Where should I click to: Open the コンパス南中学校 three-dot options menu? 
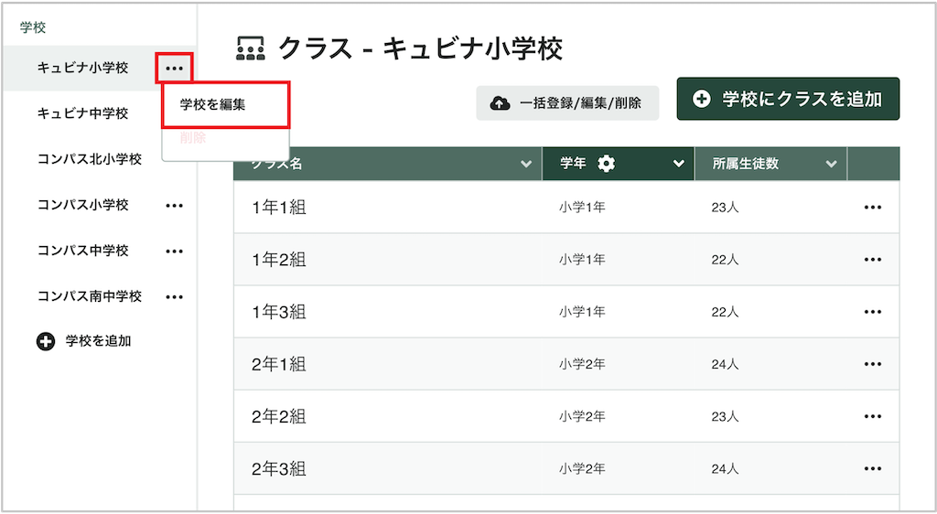tap(174, 296)
